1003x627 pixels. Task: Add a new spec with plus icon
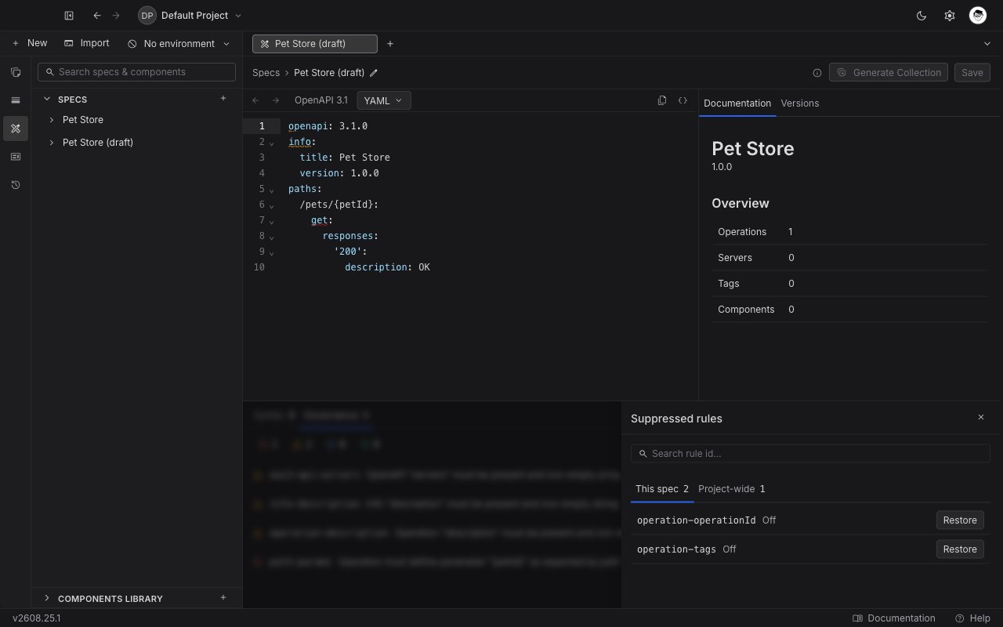point(223,99)
